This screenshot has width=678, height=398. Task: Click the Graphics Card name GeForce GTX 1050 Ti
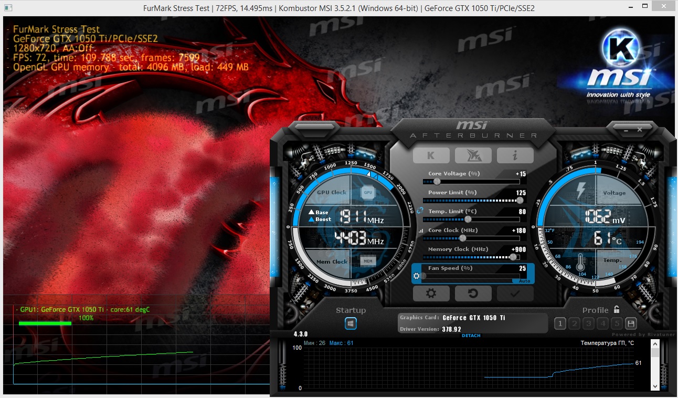point(474,318)
